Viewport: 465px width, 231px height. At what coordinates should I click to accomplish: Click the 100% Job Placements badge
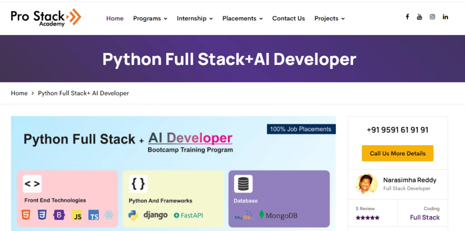[x=302, y=129]
